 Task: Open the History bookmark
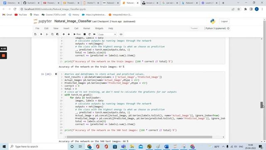tap(74, 15)
